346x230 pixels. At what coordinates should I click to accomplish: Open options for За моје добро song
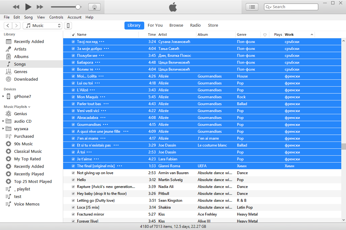(x=106, y=48)
